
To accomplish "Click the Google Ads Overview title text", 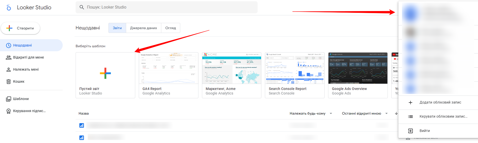I will pyautogui.click(x=349, y=89).
